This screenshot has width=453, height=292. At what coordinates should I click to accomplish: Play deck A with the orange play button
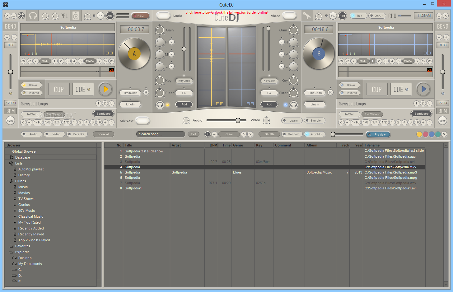coord(105,89)
